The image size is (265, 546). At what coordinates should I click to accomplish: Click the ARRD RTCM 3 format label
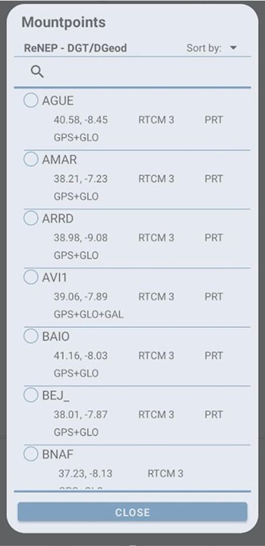156,238
